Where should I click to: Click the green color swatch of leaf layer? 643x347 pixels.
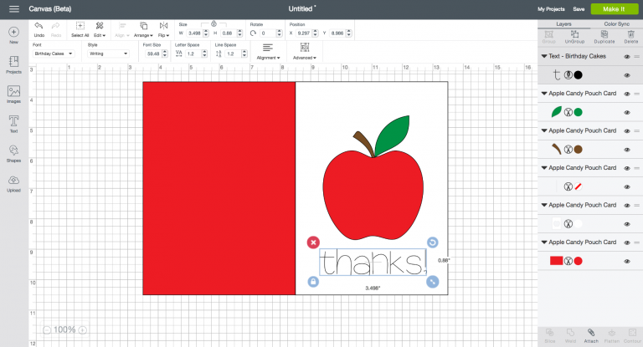point(578,112)
